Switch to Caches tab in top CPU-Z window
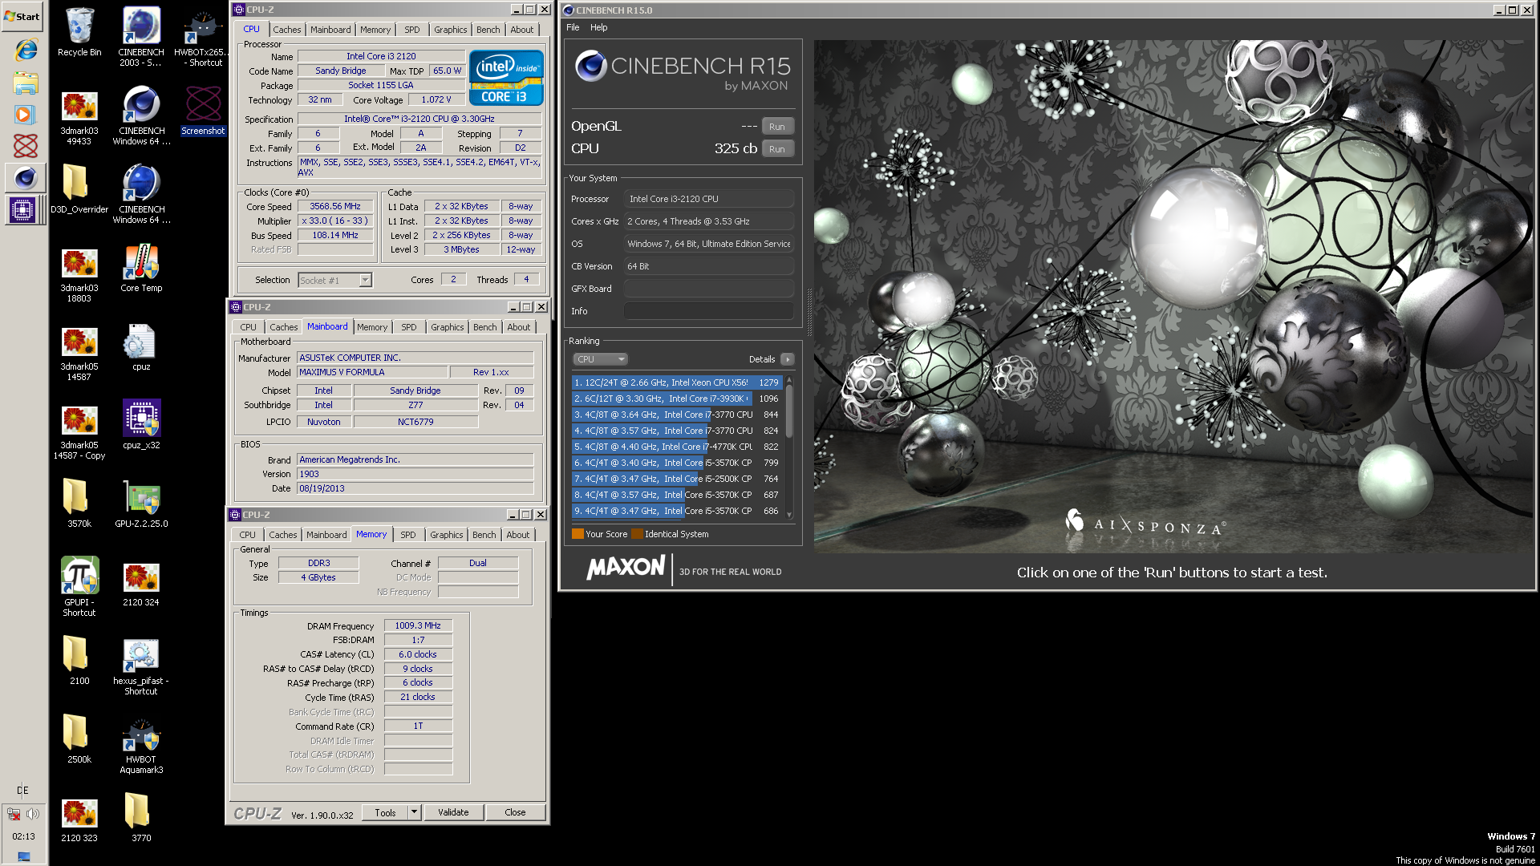The image size is (1540, 866). tap(286, 30)
